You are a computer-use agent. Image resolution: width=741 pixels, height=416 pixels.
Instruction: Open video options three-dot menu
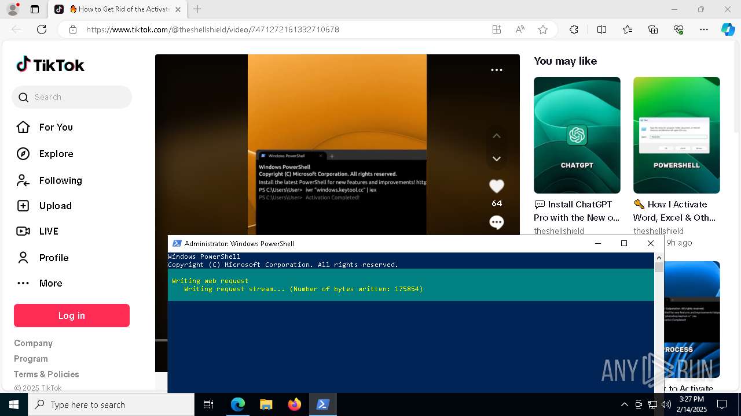497,70
